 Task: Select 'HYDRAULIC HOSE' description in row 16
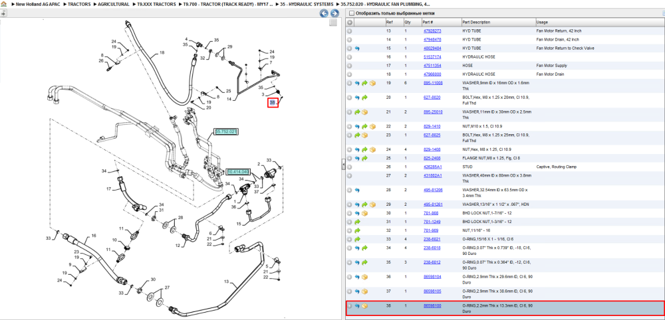pos(478,56)
